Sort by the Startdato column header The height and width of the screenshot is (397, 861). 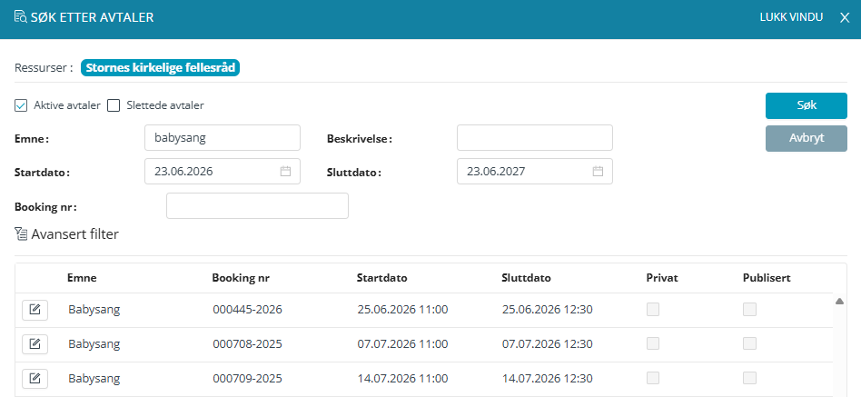[381, 278]
